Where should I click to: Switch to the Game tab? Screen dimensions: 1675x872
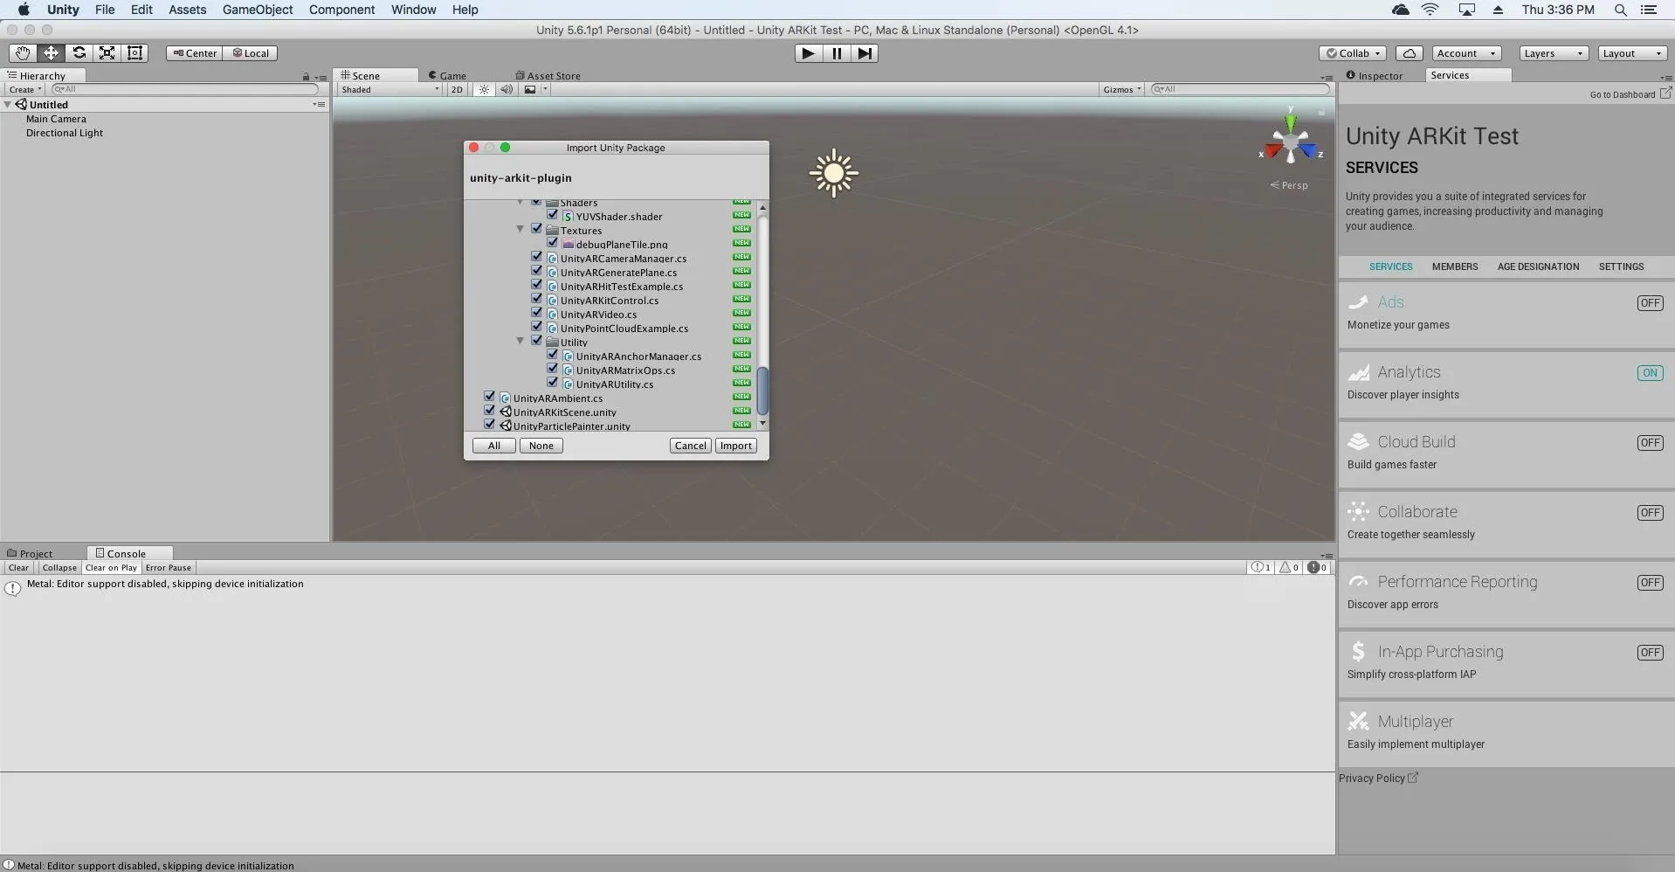447,76
